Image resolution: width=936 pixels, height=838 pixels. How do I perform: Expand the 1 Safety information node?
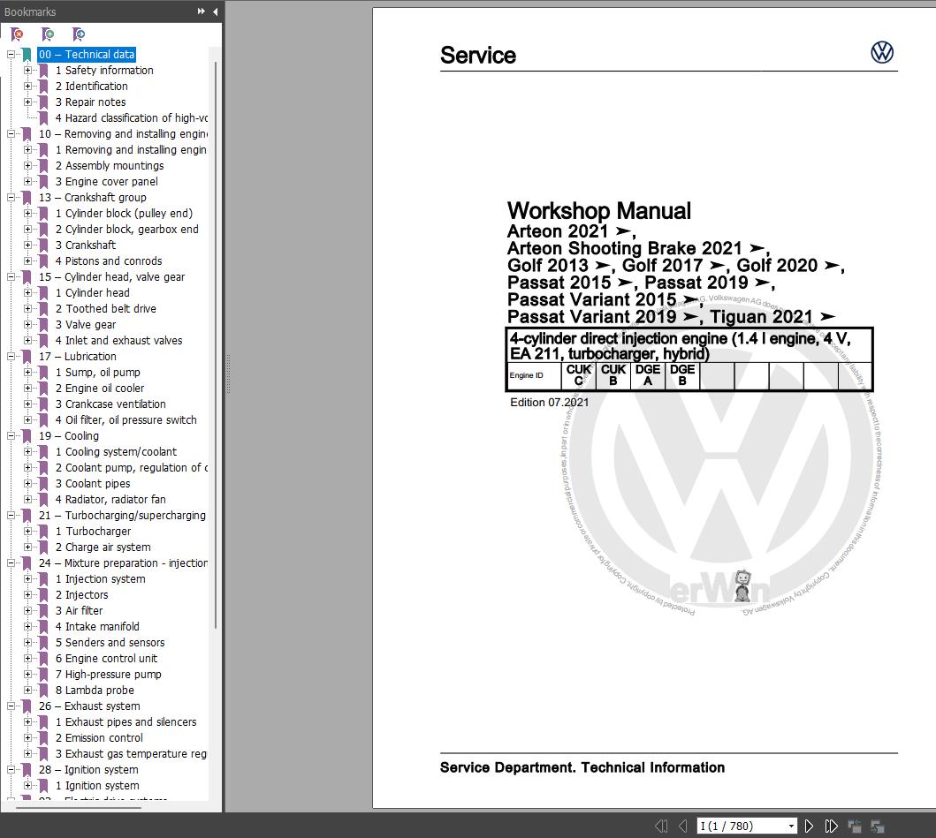[x=27, y=71]
